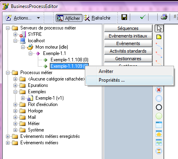
Task: Collapse the localhost node
Action: click(15, 41)
